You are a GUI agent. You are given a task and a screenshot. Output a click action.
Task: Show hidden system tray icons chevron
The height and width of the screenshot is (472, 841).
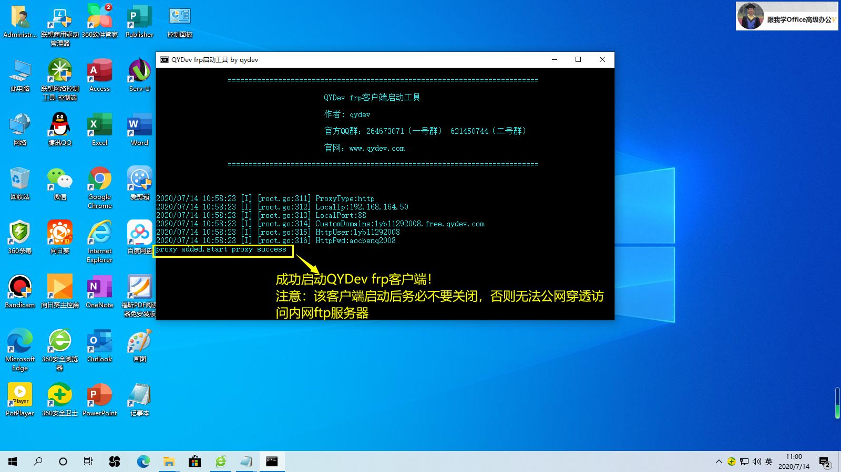click(x=719, y=461)
